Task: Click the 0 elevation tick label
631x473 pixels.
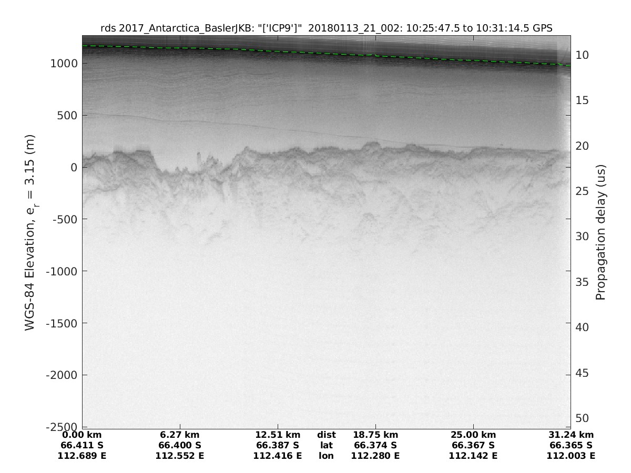Action: pyautogui.click(x=72, y=167)
